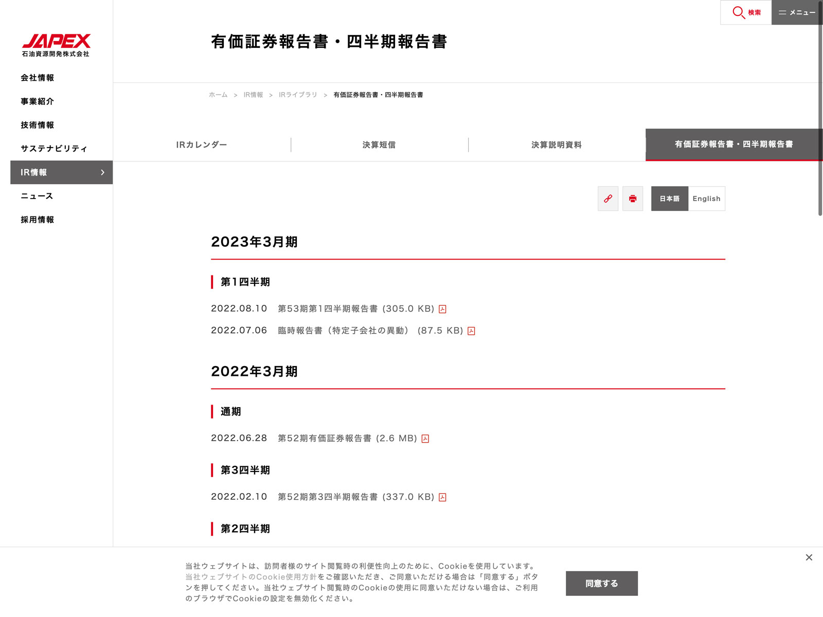
Task: Open the Cookie使用方針 link
Action: point(251,577)
